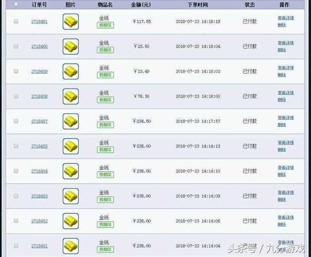Mark the checkbox for order 2718453
Viewport: 311px width, 257px height.
[x=16, y=196]
